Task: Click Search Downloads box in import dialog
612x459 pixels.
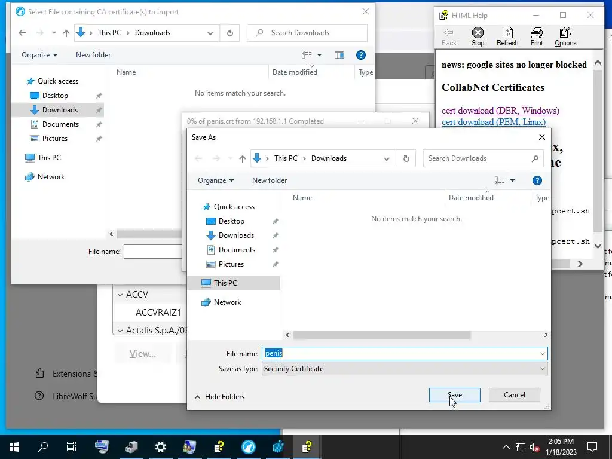Action: [307, 33]
